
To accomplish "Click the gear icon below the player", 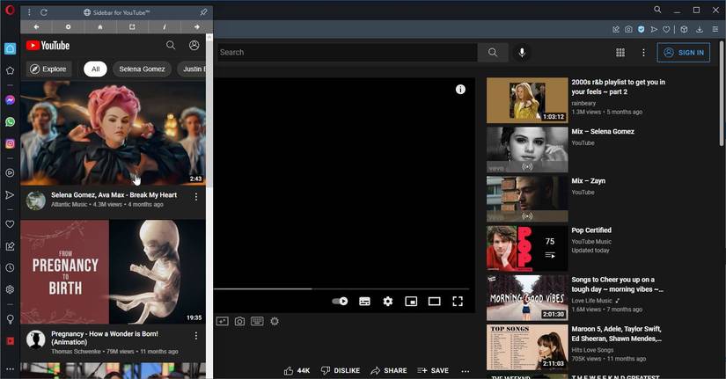I will 275,321.
